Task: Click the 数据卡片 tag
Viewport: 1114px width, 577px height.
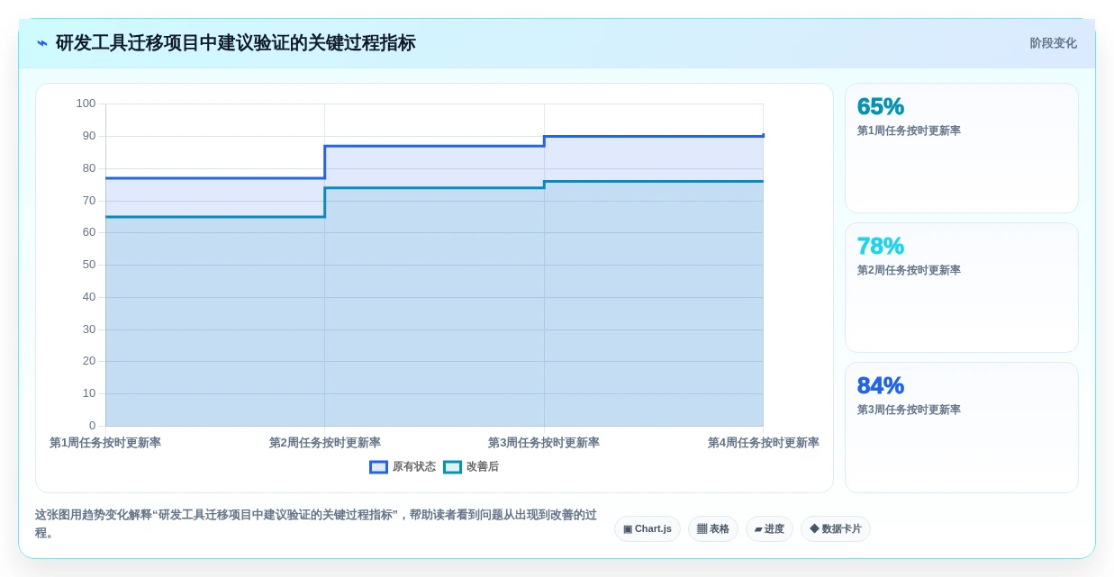Action: [x=836, y=529]
